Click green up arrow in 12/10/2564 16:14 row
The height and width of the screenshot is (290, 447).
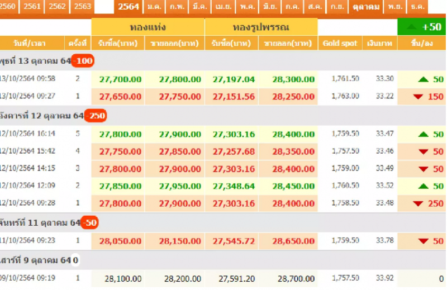424,135
